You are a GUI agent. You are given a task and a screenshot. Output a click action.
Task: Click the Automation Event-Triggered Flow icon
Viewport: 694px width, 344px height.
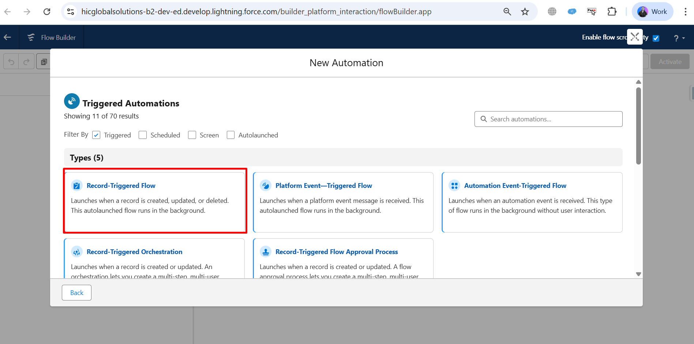click(x=454, y=186)
